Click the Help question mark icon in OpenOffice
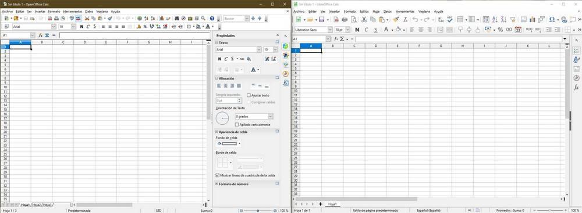The height and width of the screenshot is (213, 582). coord(212,18)
